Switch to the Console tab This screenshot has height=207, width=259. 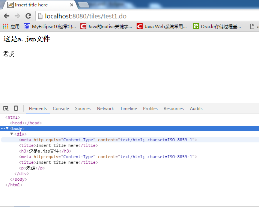(61, 109)
